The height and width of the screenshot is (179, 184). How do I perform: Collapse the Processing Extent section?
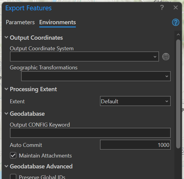[6, 89]
